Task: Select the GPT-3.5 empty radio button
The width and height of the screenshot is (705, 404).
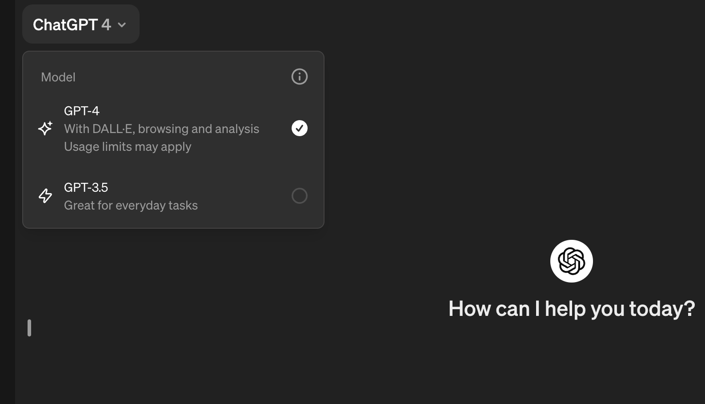Action: (x=299, y=196)
